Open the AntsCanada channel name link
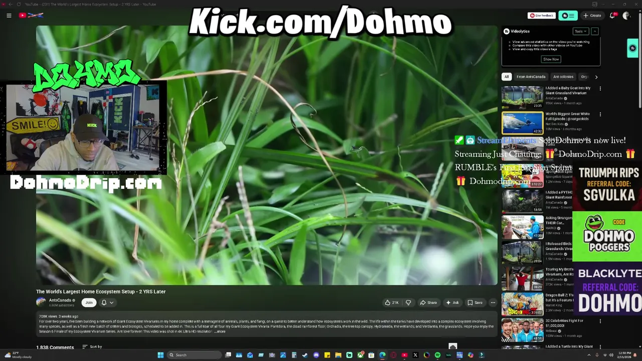This screenshot has height=361, width=642. (x=60, y=300)
